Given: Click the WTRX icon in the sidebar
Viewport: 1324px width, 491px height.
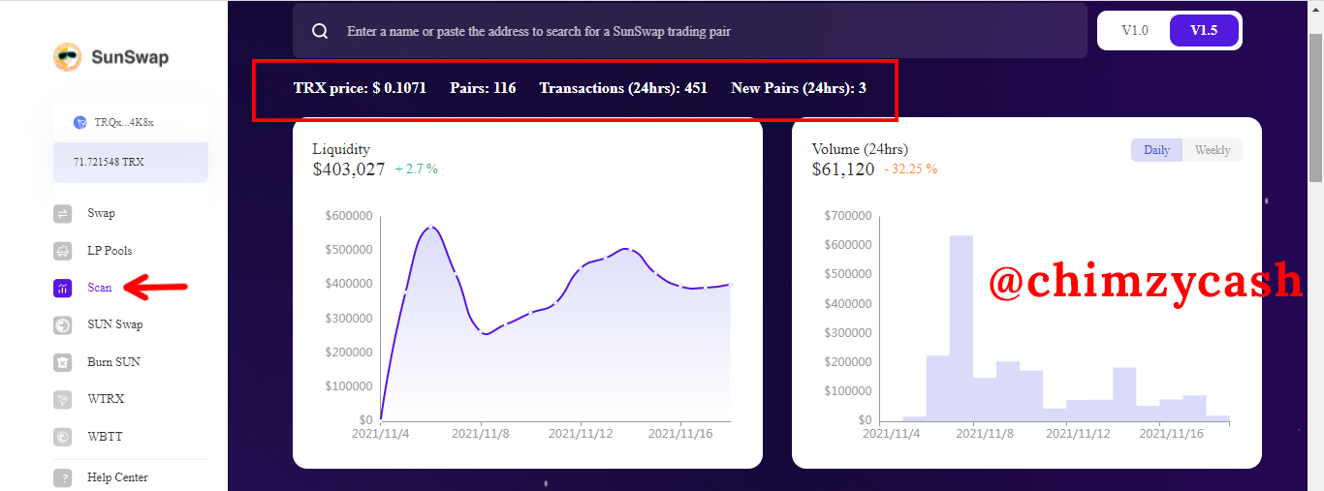Looking at the screenshot, I should [63, 399].
